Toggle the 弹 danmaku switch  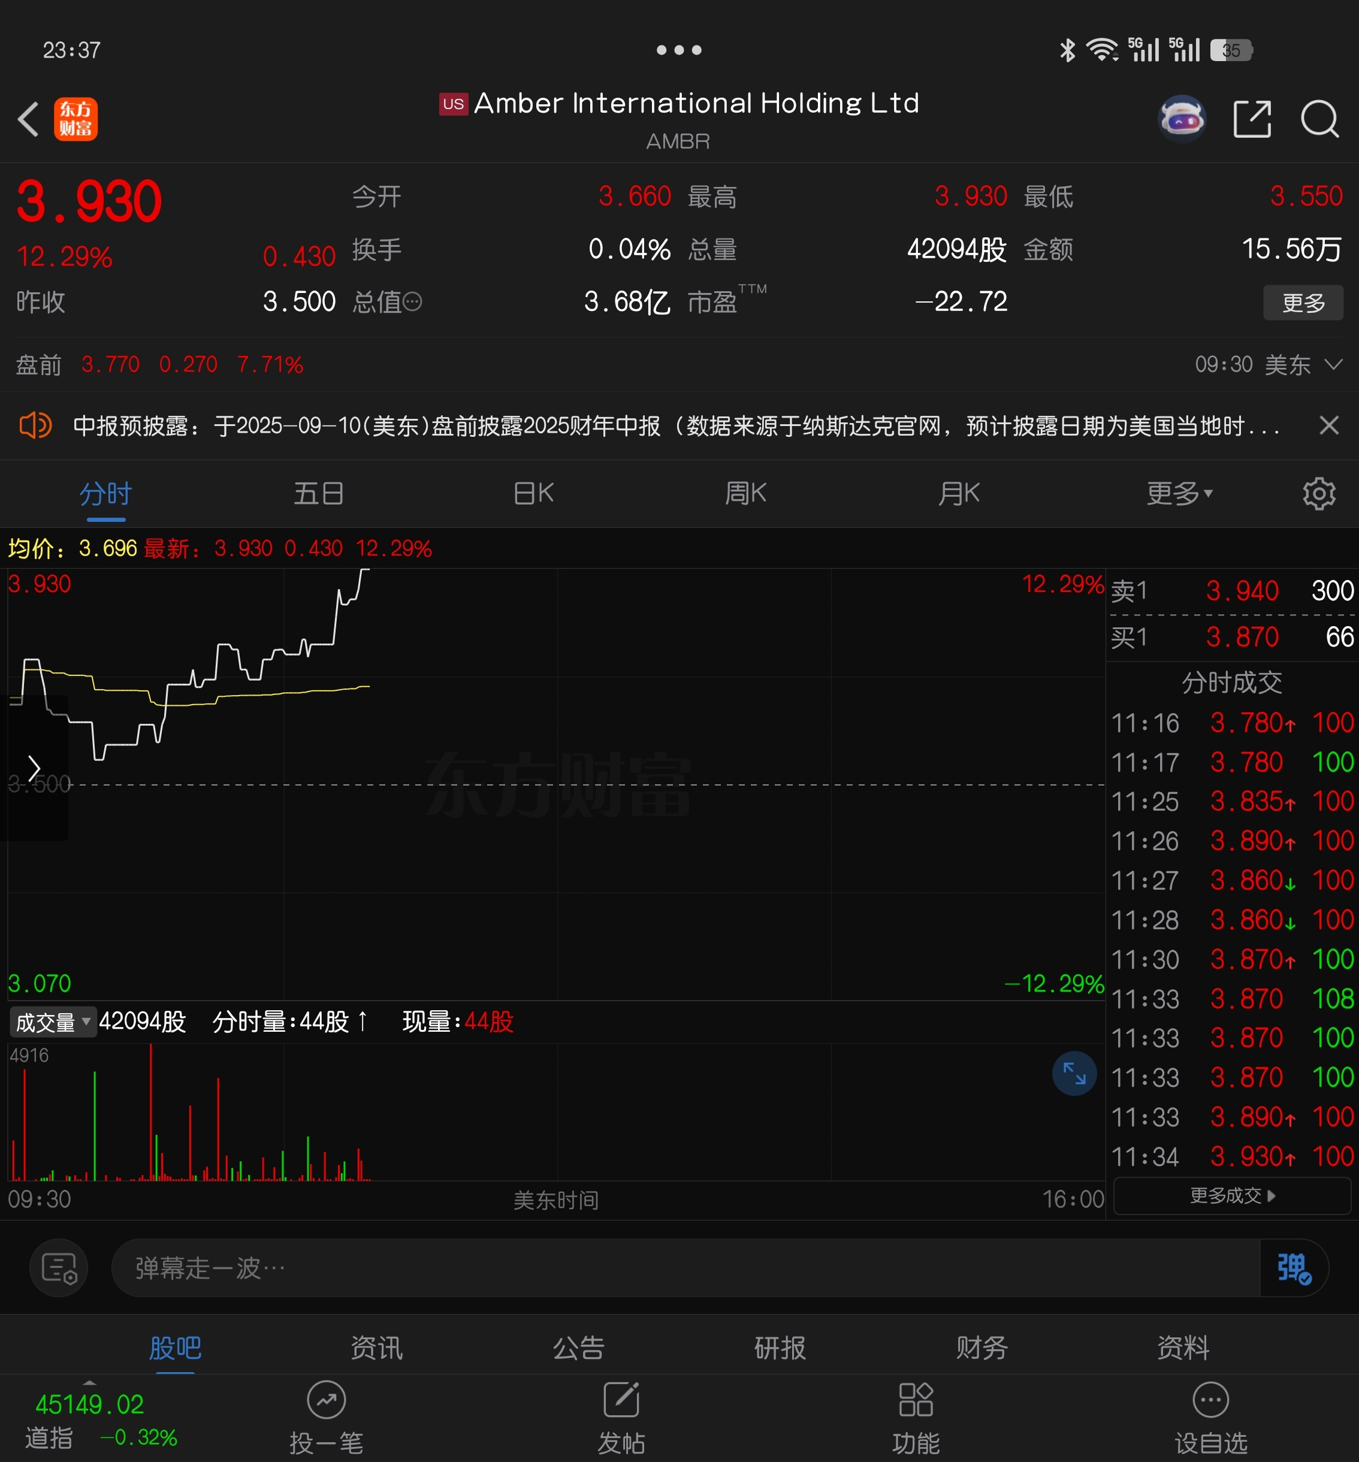tap(1294, 1267)
